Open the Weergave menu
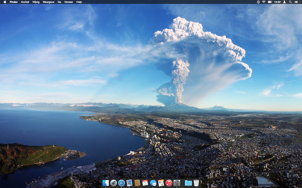Image resolution: width=302 pixels, height=188 pixels. (x=49, y=2)
